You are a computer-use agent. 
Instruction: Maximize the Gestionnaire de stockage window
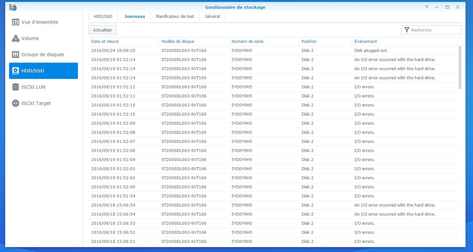(x=447, y=7)
